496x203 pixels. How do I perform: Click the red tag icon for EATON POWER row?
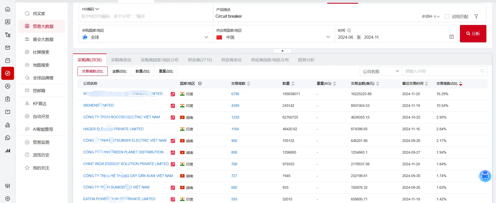click(x=173, y=199)
